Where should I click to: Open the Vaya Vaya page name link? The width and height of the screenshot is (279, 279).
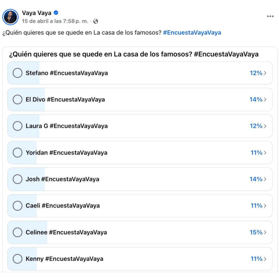[x=37, y=13]
